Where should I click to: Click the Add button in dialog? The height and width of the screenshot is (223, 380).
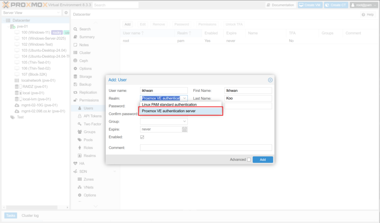(x=263, y=159)
